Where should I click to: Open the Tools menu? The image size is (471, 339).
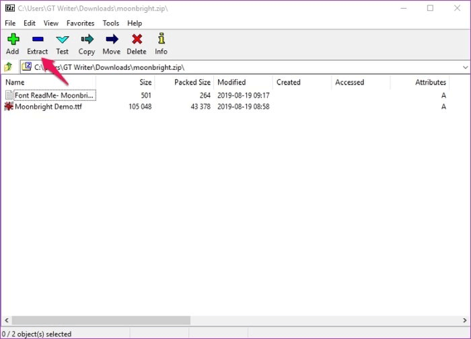(111, 23)
